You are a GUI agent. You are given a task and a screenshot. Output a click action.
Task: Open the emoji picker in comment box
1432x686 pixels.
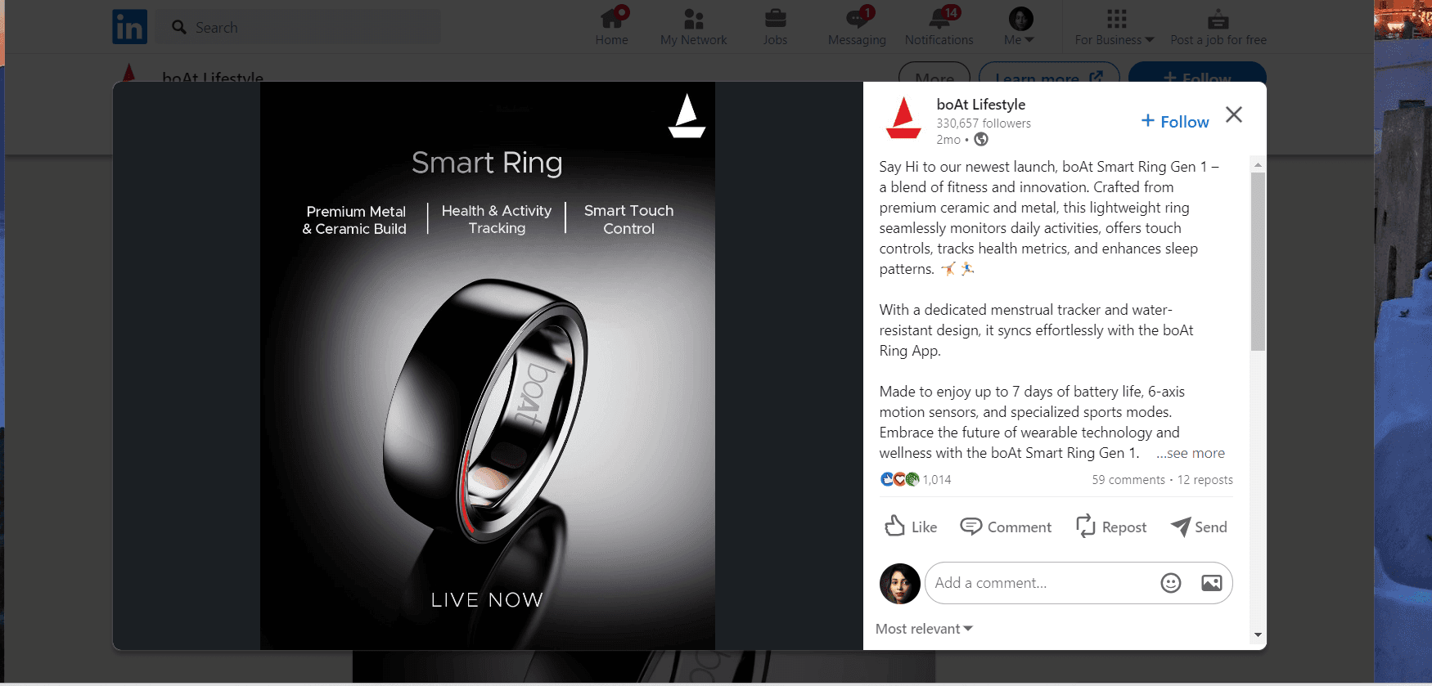[1171, 583]
